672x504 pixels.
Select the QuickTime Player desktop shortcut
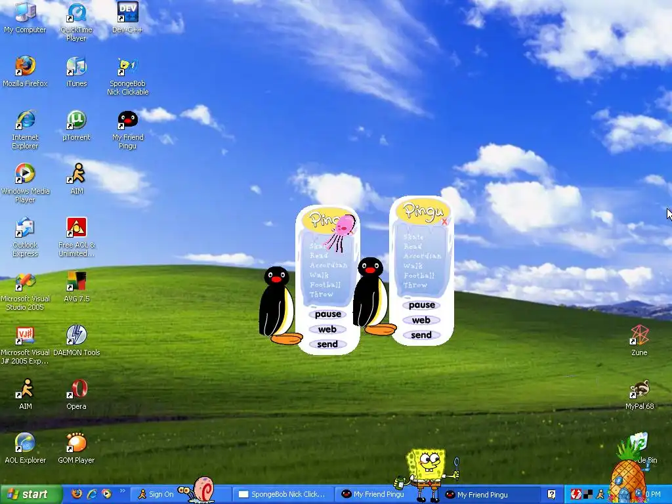[x=76, y=22]
